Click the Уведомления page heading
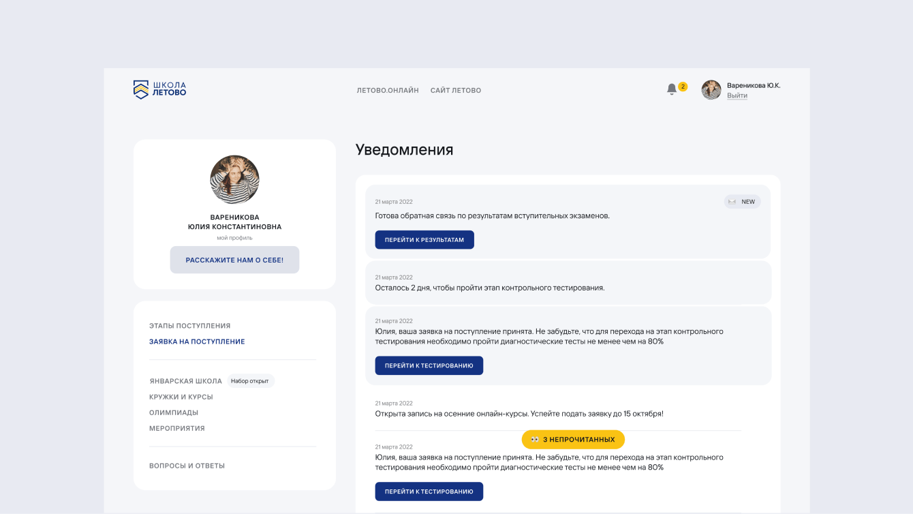The width and height of the screenshot is (913, 514). tap(405, 150)
